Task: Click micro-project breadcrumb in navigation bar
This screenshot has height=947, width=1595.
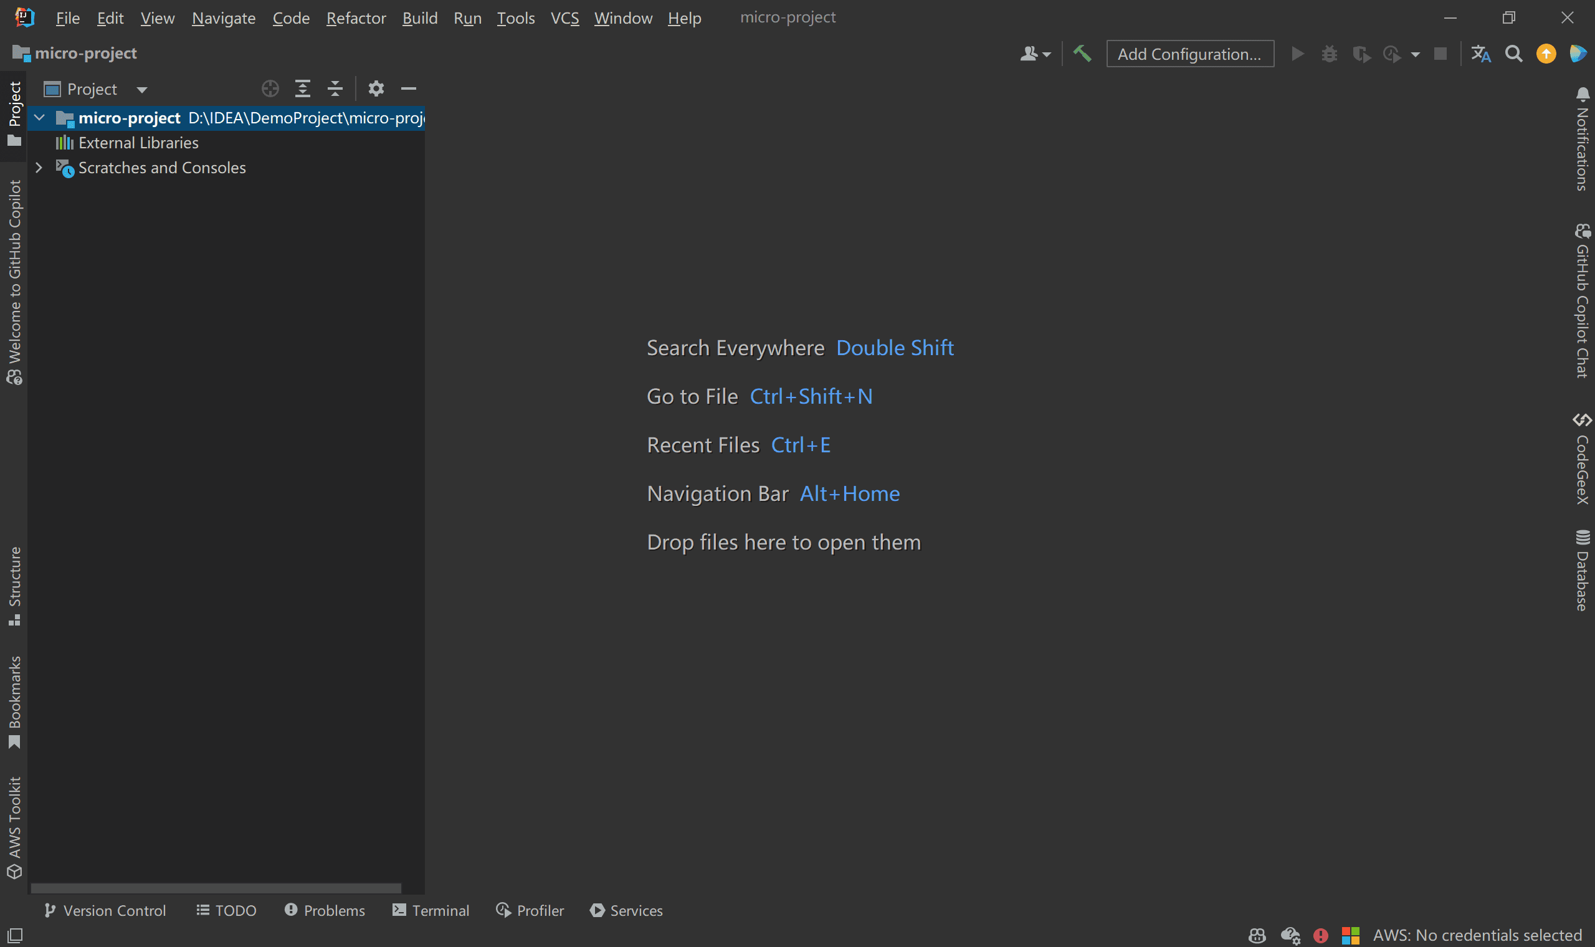Action: (x=75, y=53)
